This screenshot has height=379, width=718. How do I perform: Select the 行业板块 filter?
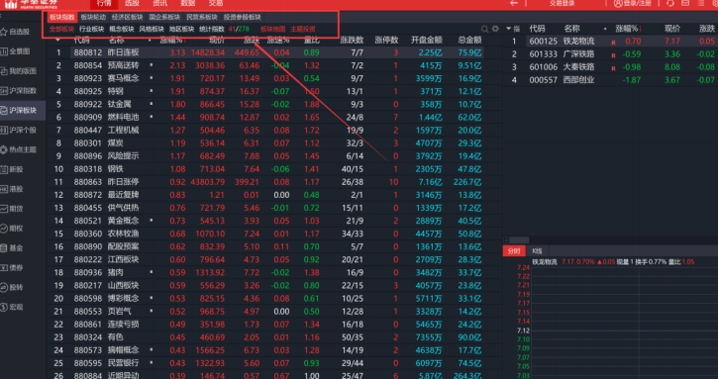click(x=91, y=29)
